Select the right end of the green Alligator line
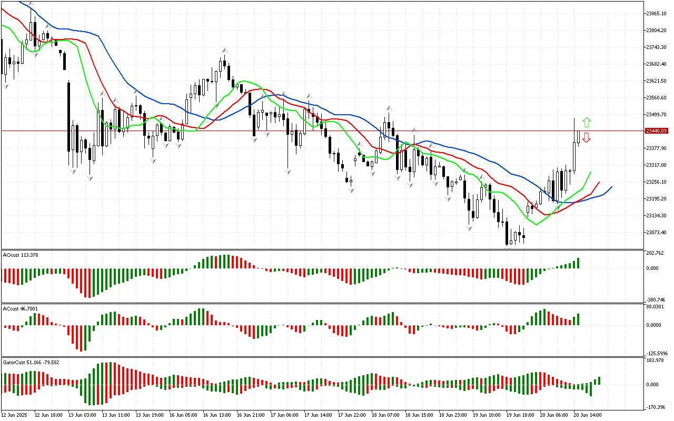 pyautogui.click(x=590, y=173)
